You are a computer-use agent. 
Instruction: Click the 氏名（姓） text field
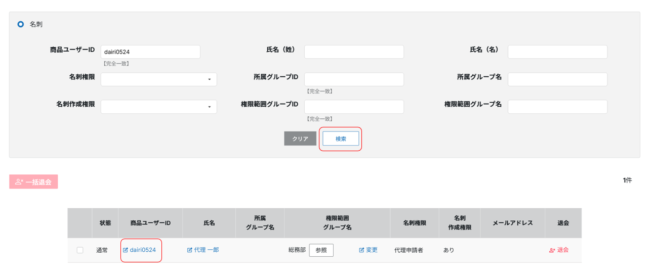click(354, 52)
